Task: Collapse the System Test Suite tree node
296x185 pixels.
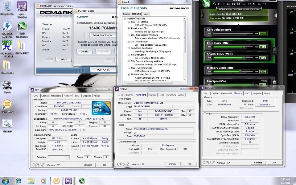Action: (x=125, y=18)
